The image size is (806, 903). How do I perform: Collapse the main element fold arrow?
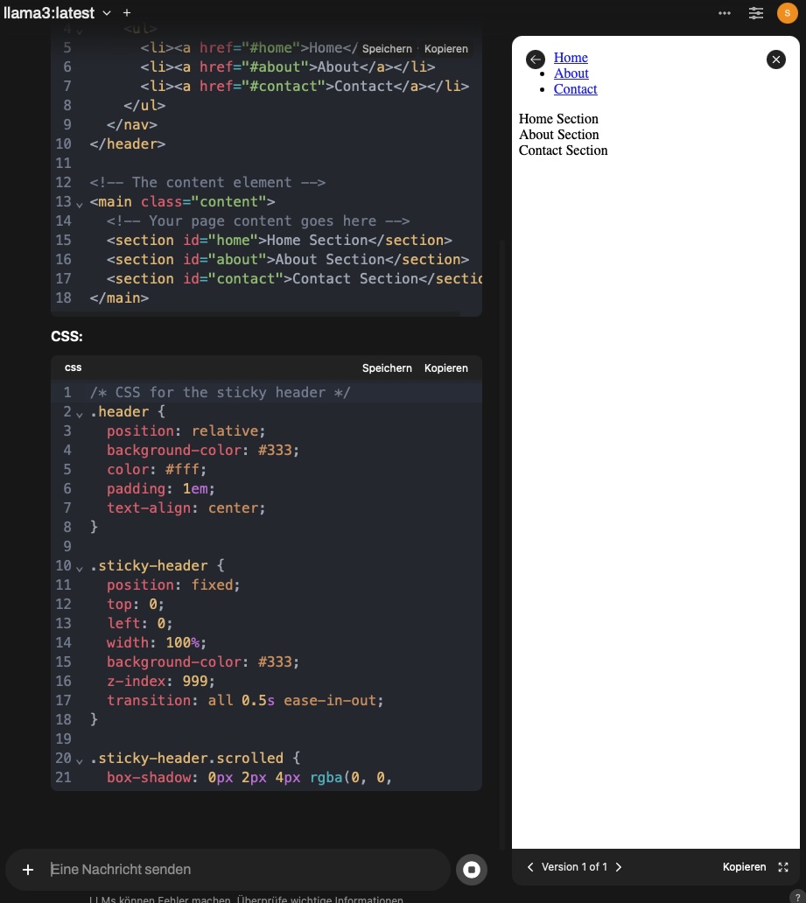coord(80,203)
